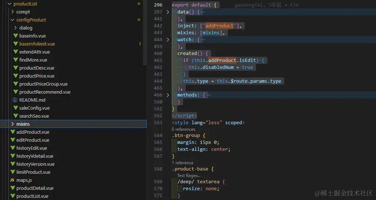The image size is (376, 200).
Task: Click the Vue icon of findMore.vue
Action: (x=16, y=60)
